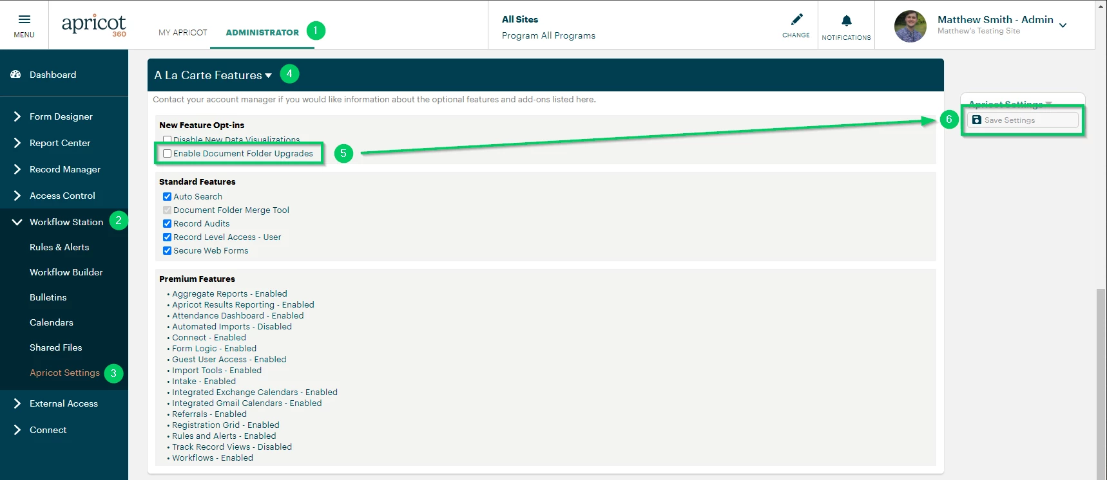The image size is (1107, 480).
Task: Click 'Referrals - Enabled' entry
Action: click(x=209, y=414)
